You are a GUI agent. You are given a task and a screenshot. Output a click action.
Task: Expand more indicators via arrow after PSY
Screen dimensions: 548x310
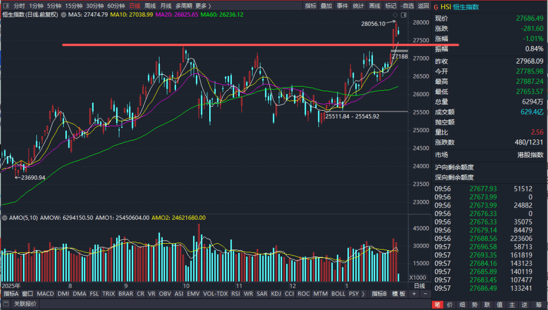pyautogui.click(x=363, y=293)
